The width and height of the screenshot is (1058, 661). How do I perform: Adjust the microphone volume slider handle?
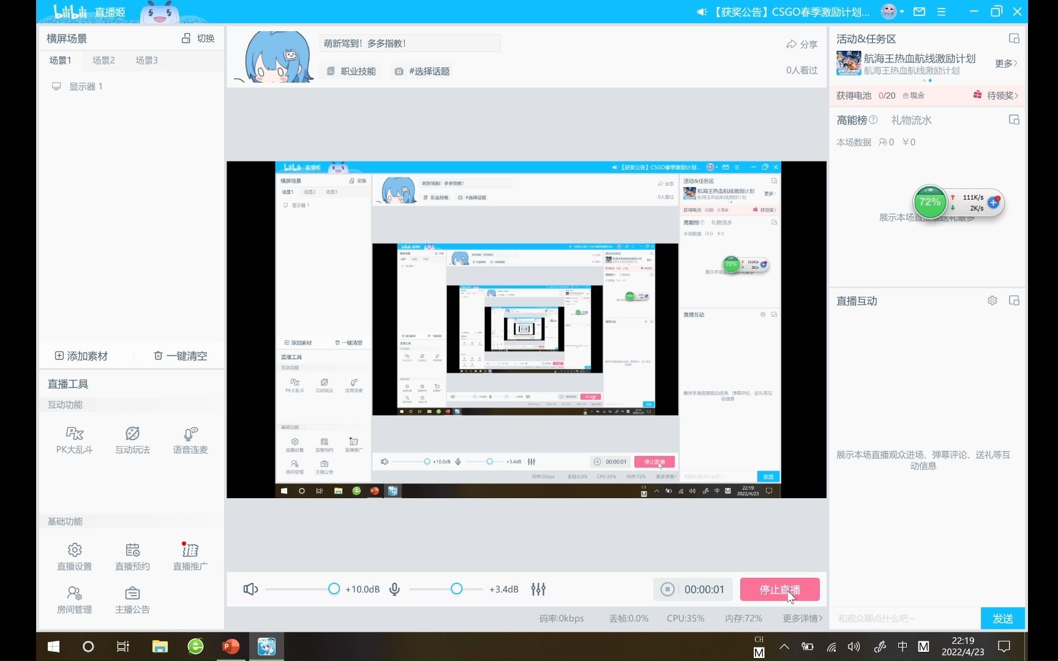[x=457, y=589]
